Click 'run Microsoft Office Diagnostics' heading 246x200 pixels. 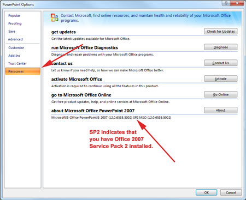pos(85,47)
